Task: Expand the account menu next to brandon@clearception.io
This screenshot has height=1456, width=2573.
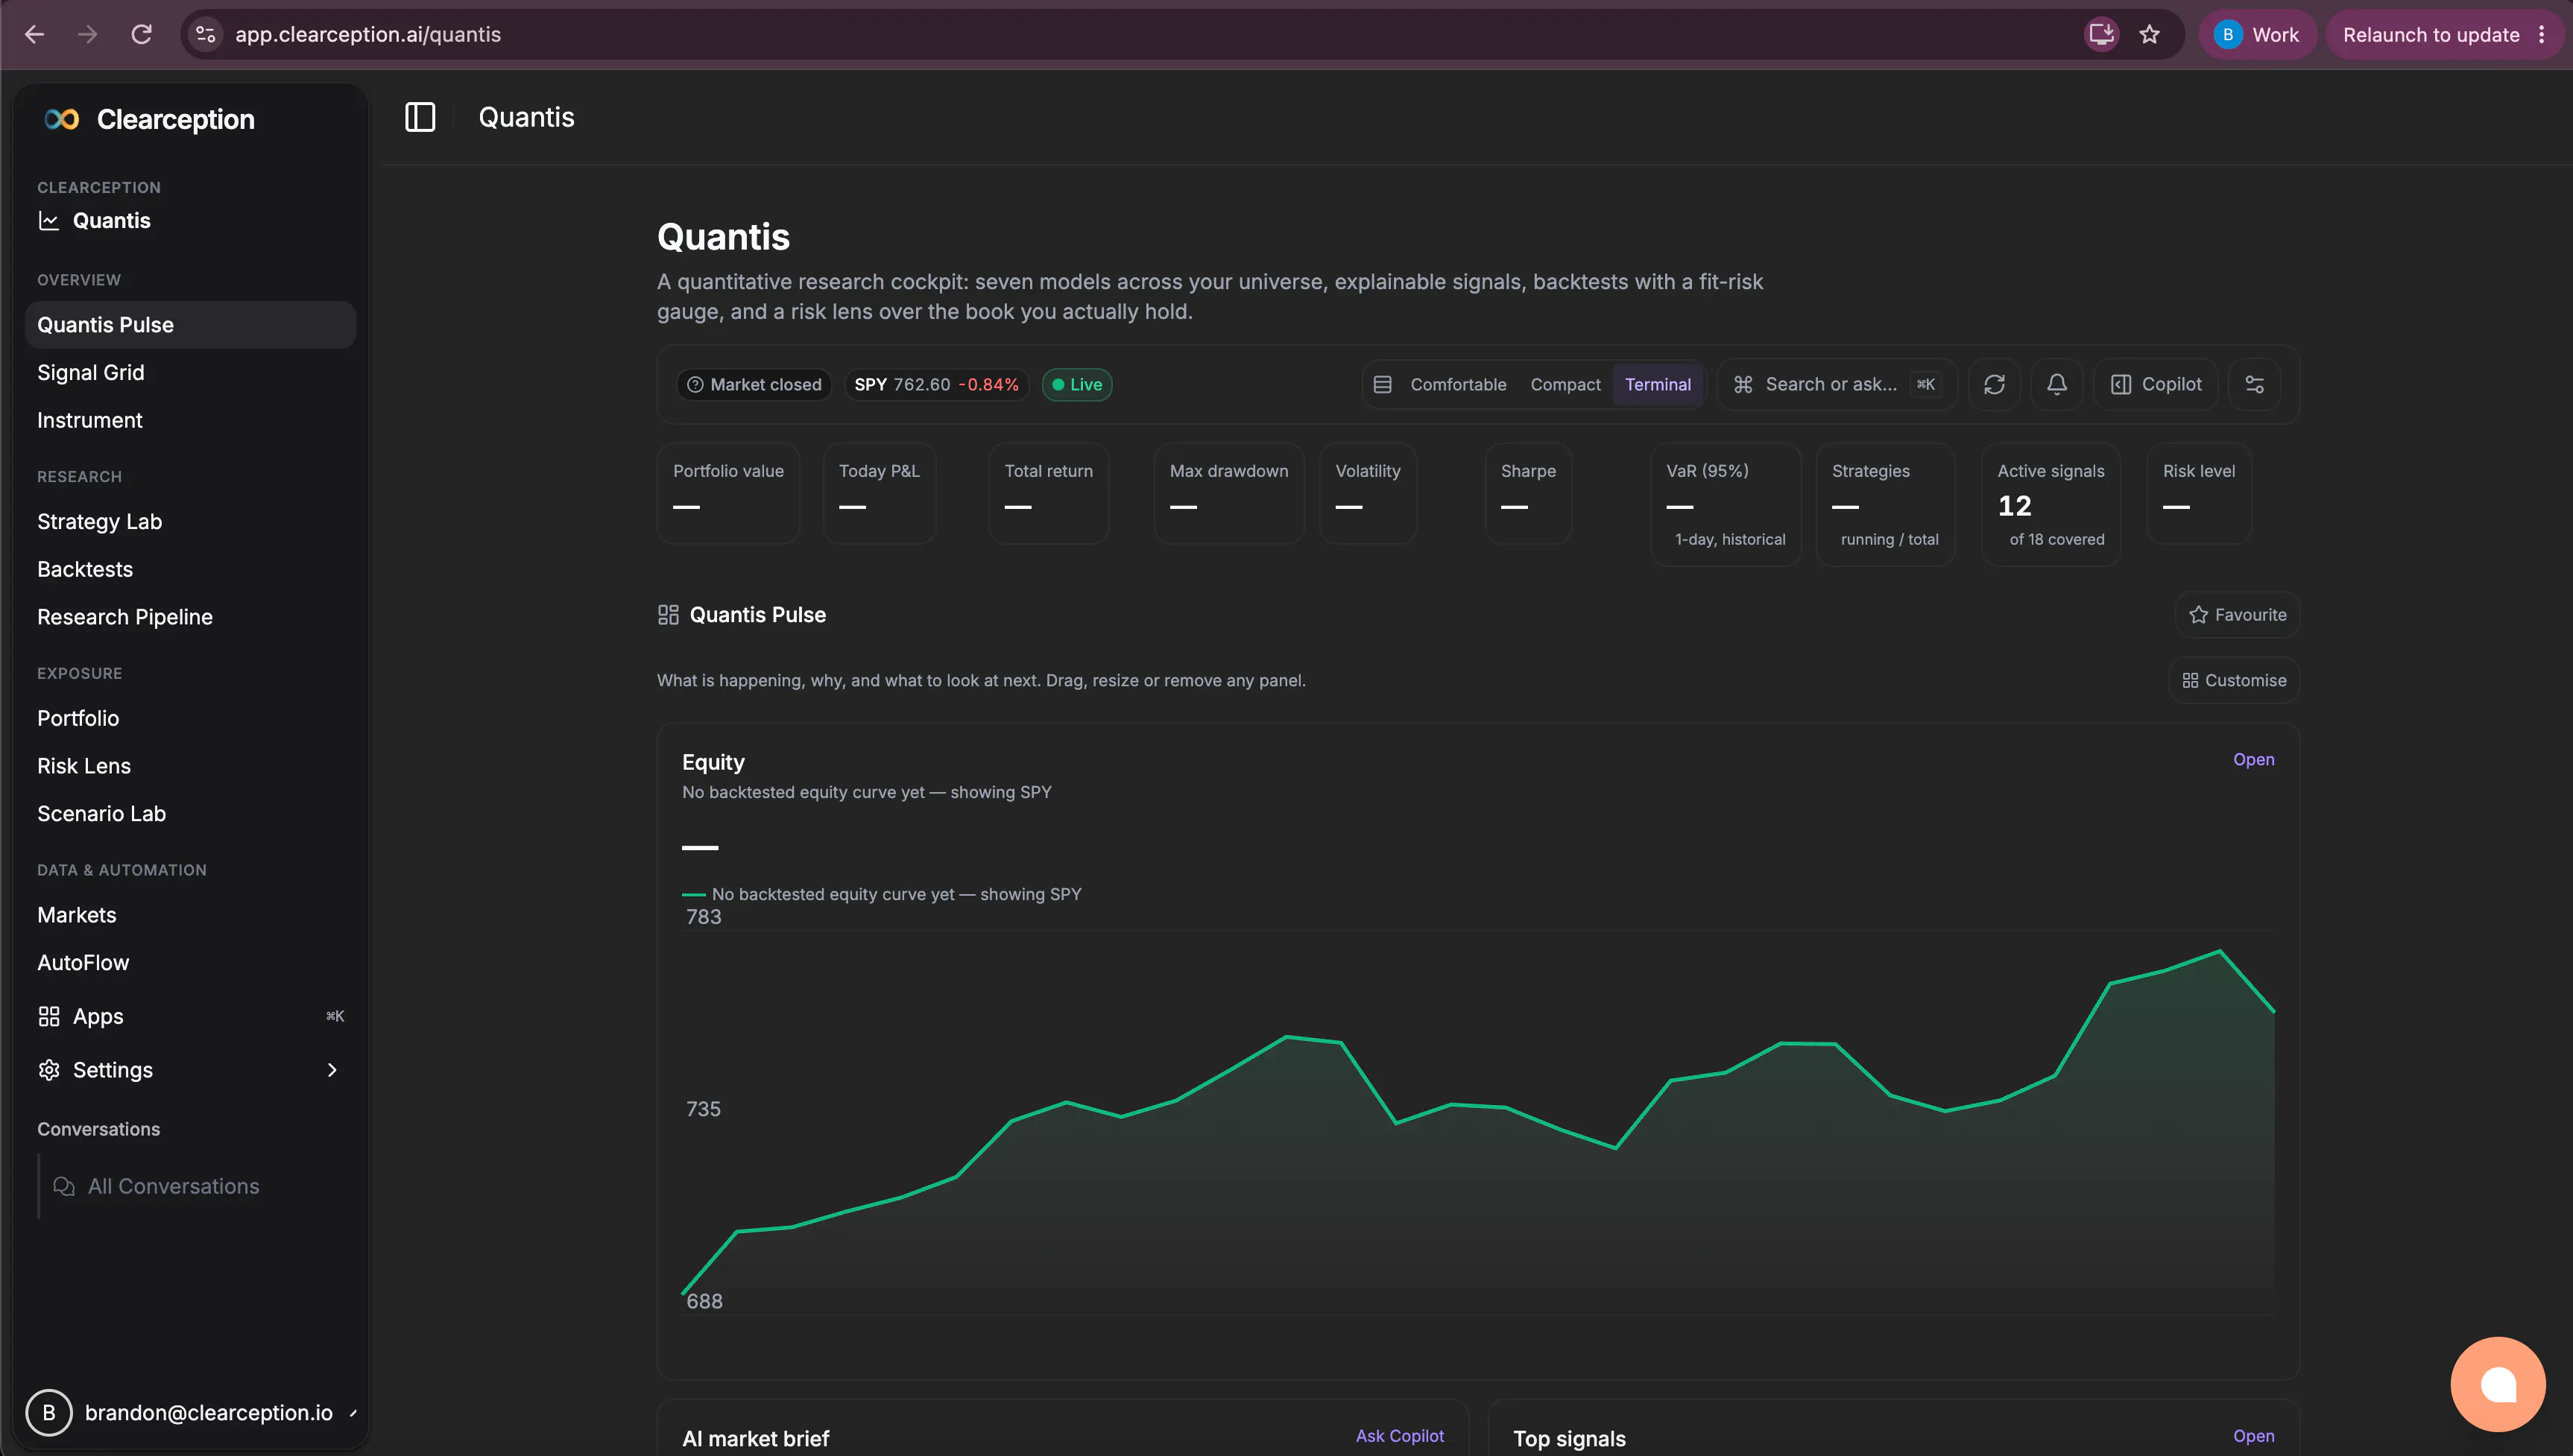Action: pos(353,1412)
